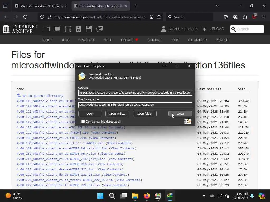The height and width of the screenshot is (202, 270).
Task: Go back using the back arrow
Action: [x=6, y=17]
